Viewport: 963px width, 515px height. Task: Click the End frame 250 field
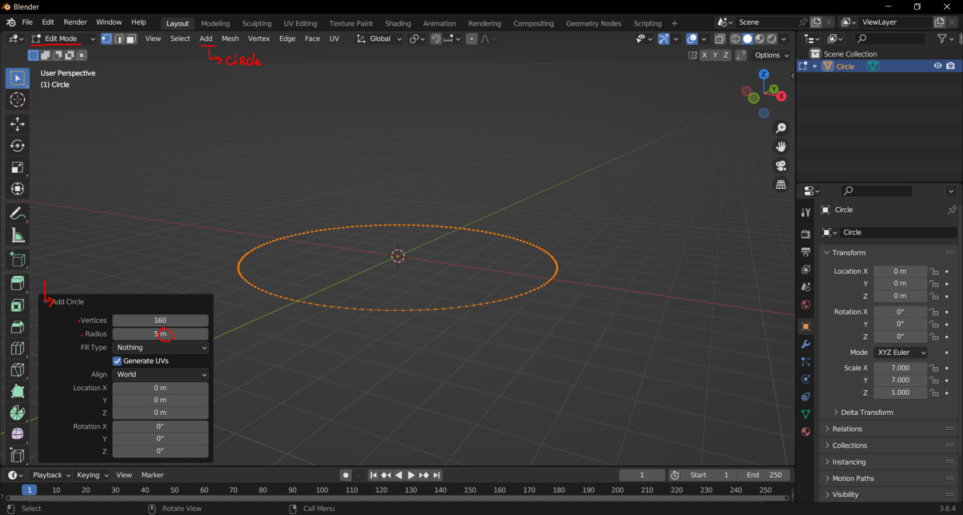click(x=764, y=475)
